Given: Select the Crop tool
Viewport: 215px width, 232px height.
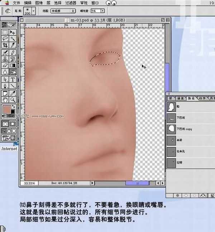Looking at the screenshot, I should point(5,45).
